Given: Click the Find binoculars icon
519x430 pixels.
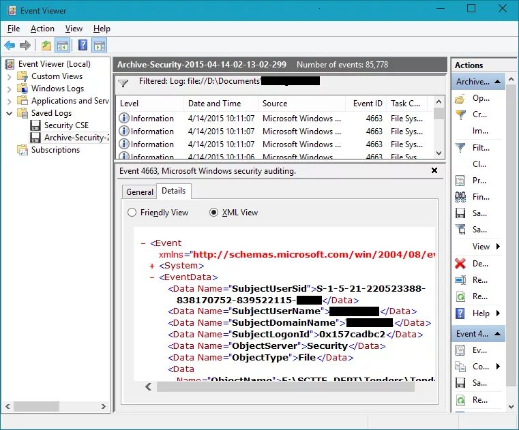Looking at the screenshot, I should pyautogui.click(x=460, y=197).
